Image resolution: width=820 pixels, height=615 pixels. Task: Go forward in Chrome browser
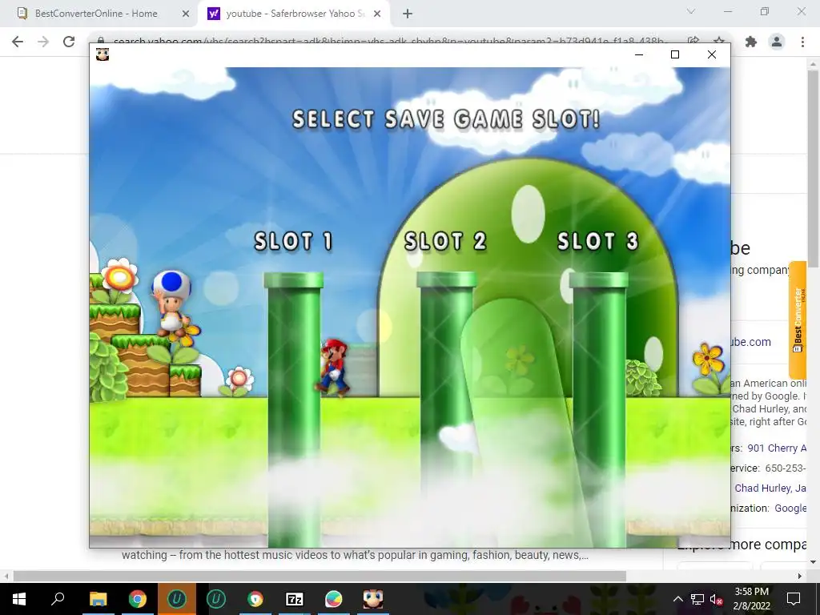click(x=43, y=42)
